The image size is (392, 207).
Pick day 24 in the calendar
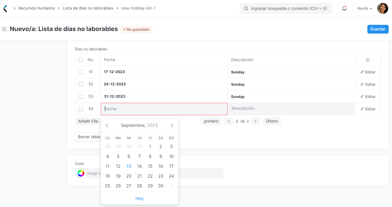(171, 176)
